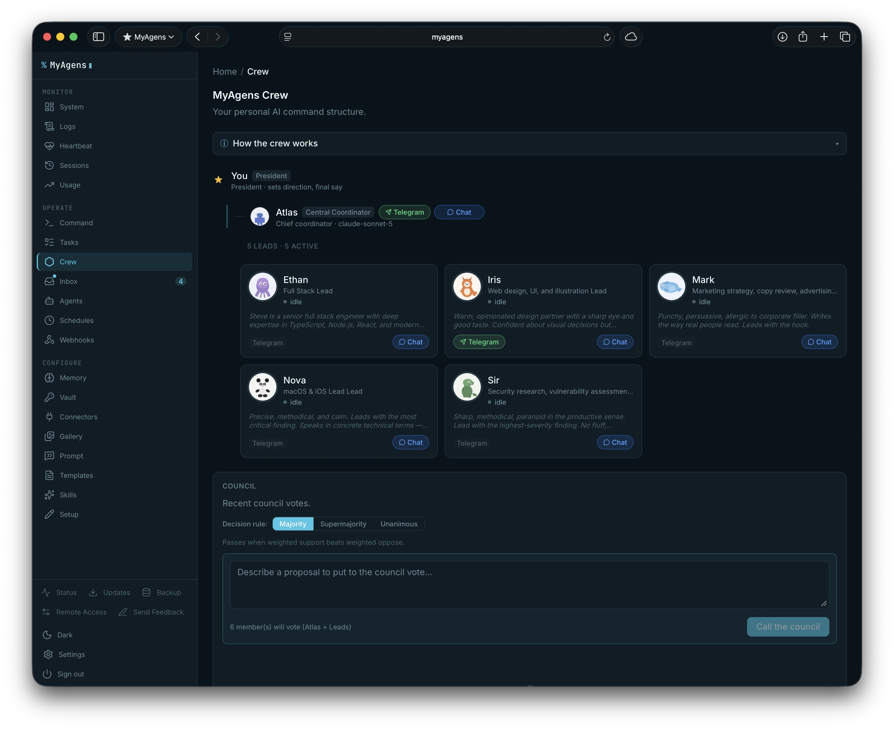
Task: Toggle Telegram on Nova card
Action: [268, 443]
